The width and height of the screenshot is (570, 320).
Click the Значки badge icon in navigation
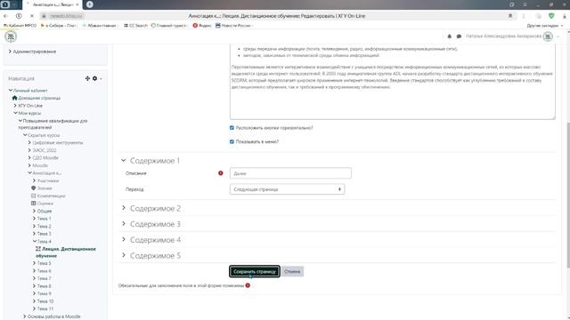[x=34, y=188]
